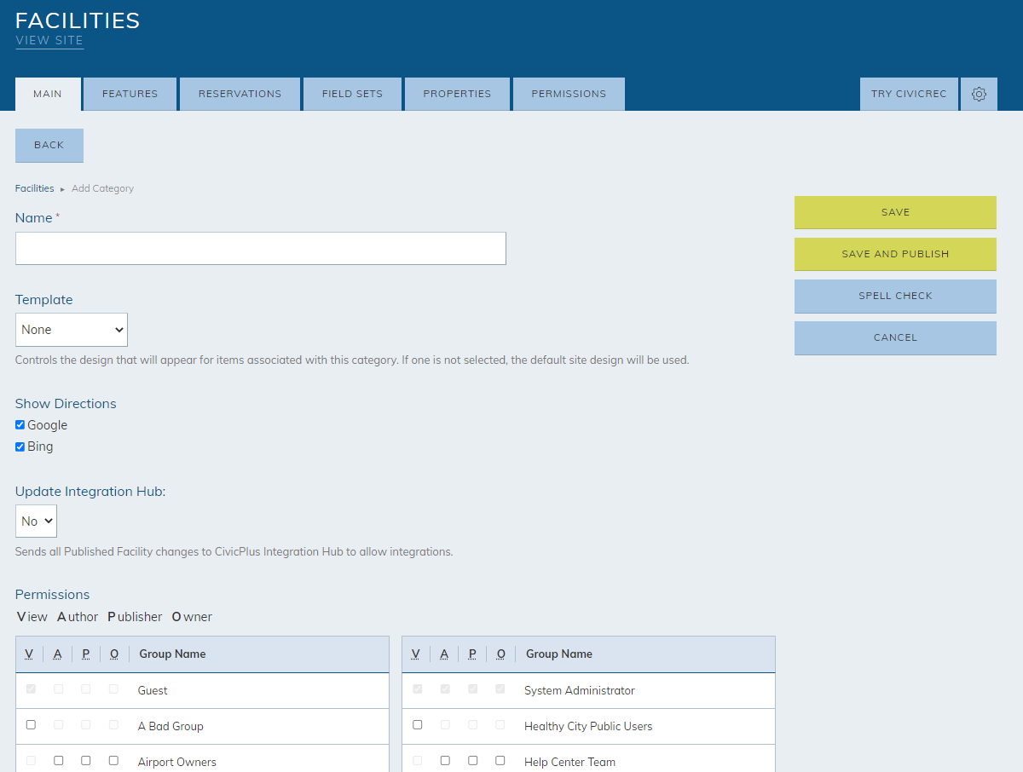
Task: Open the Update Integration Hub dropdown
Action: (36, 521)
